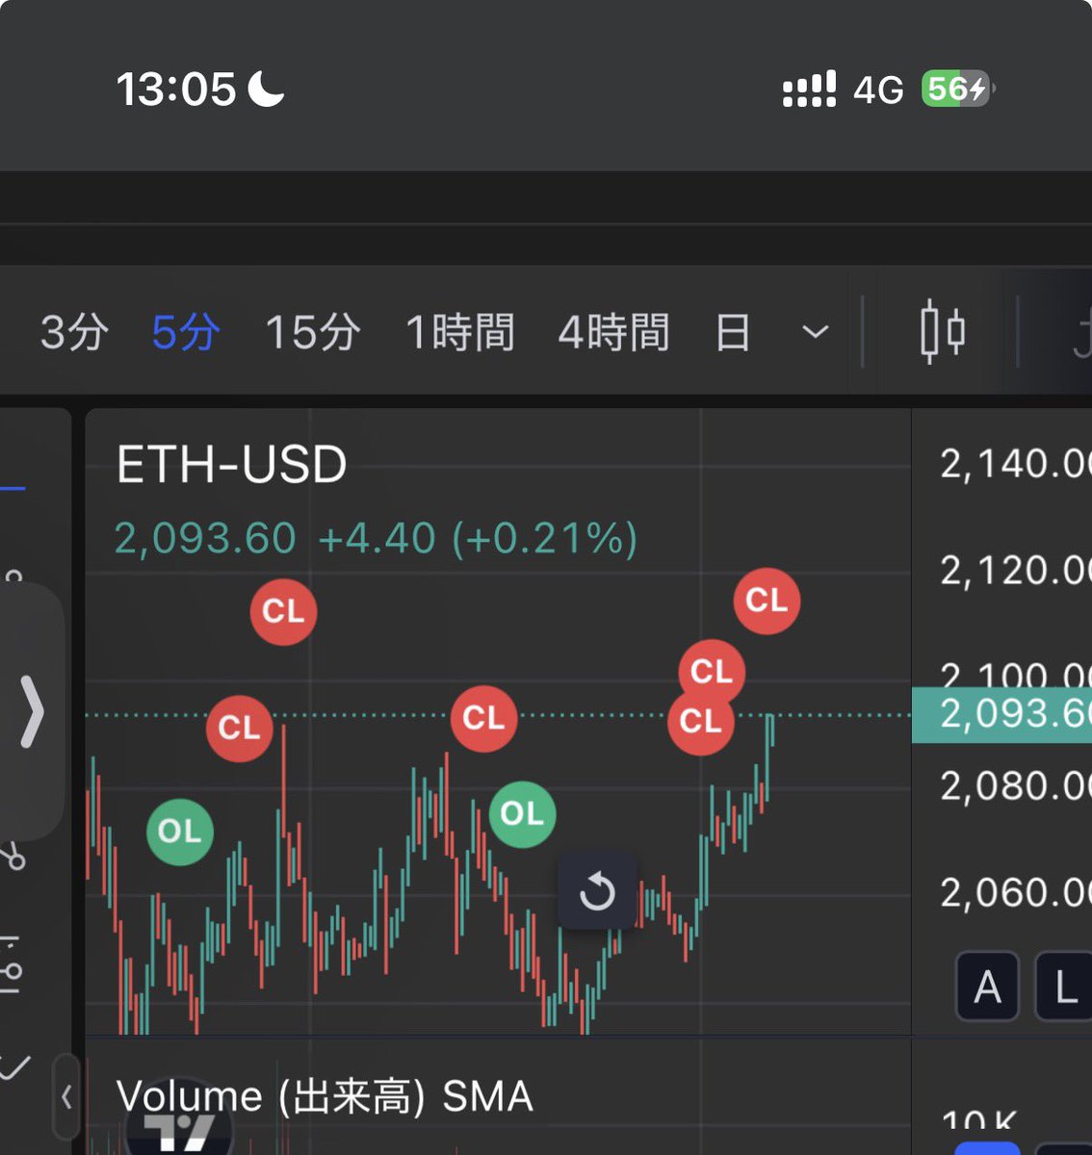Toggle log scale with the L button

coord(1064,987)
